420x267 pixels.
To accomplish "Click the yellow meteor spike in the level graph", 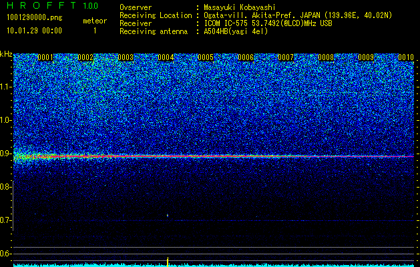I will 168,262.
